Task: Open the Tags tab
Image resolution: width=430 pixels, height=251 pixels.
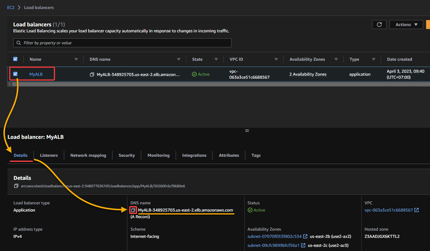Action: pyautogui.click(x=256, y=155)
